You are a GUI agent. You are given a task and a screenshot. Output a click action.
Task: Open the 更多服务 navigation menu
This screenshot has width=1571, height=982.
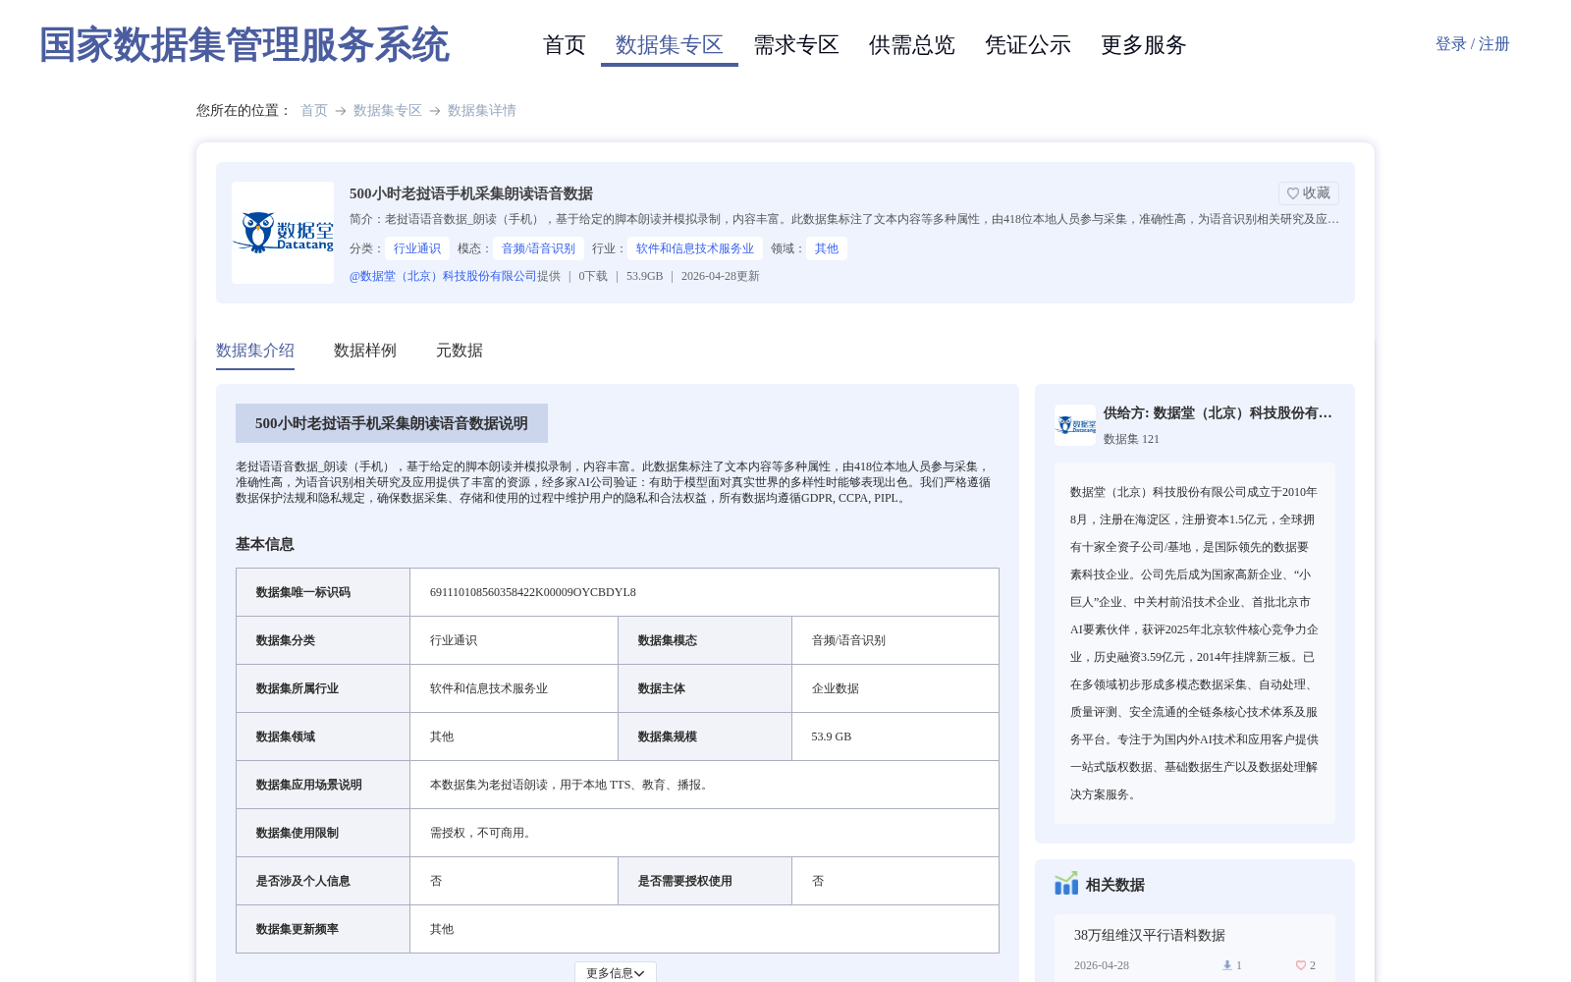[1144, 45]
